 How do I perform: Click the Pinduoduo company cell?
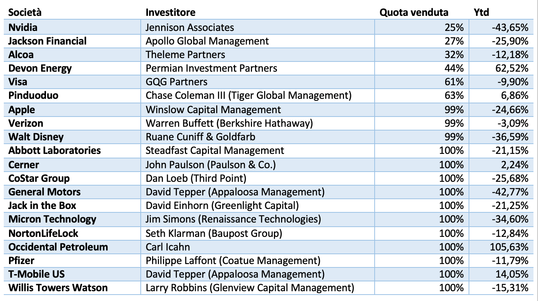coord(33,95)
